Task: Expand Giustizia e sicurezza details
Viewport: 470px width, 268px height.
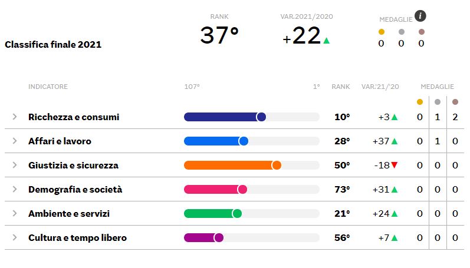Action: pos(14,165)
